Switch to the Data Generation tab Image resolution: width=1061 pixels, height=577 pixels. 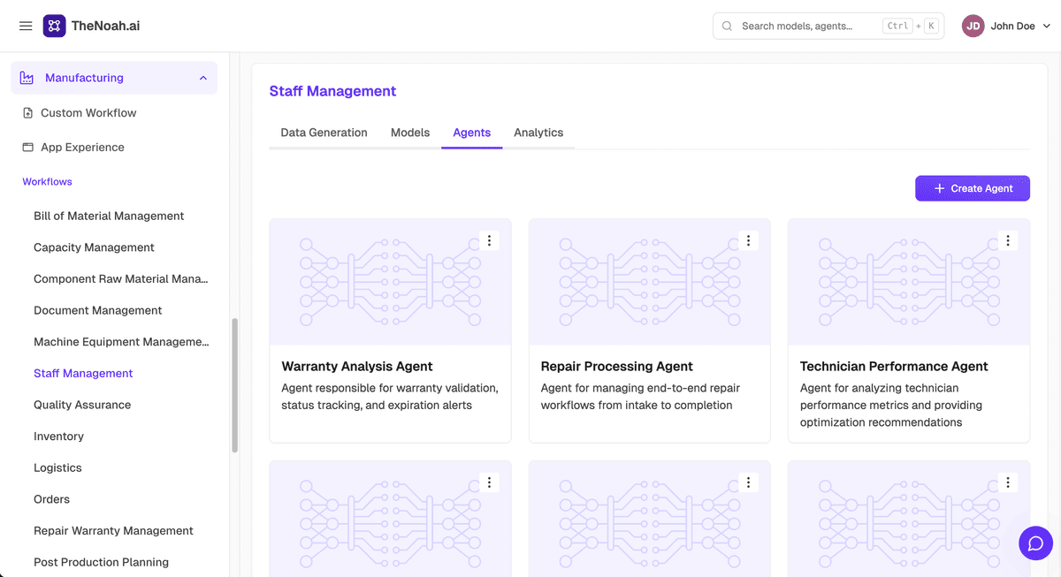click(x=324, y=133)
